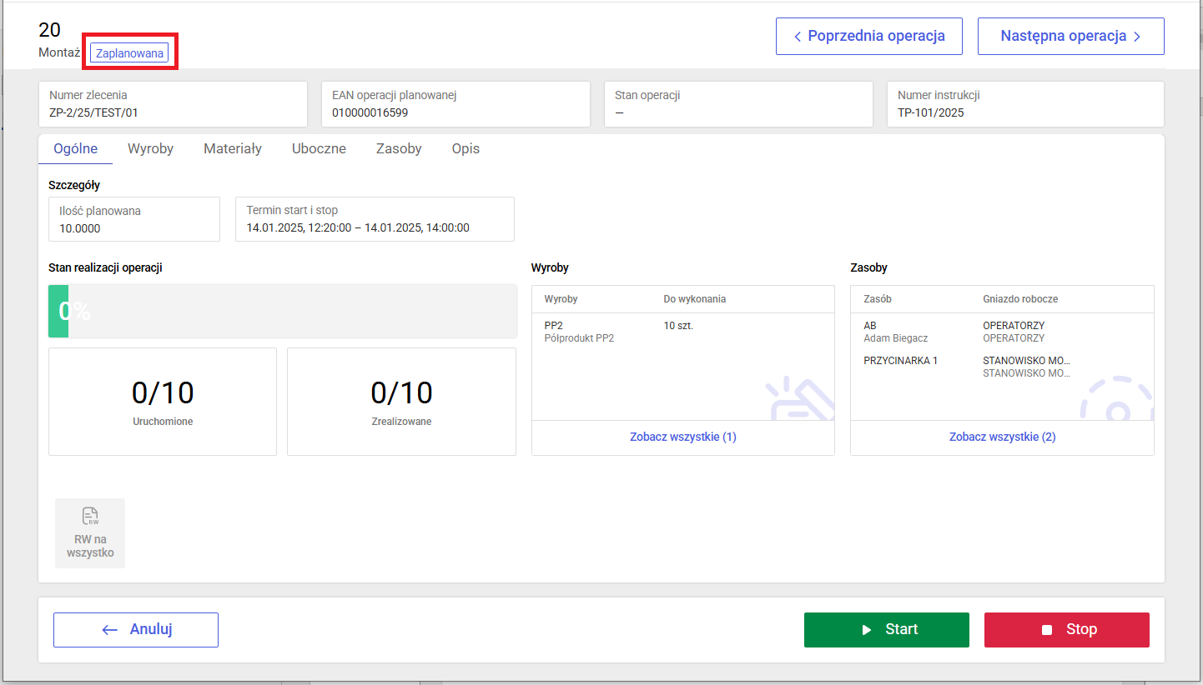Click the operation number 20 title
Image resolution: width=1203 pixels, height=685 pixels.
click(x=50, y=30)
